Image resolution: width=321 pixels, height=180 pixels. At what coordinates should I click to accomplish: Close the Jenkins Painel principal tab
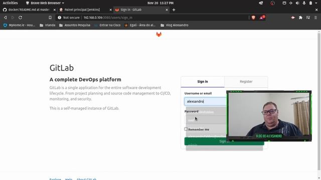110,10
